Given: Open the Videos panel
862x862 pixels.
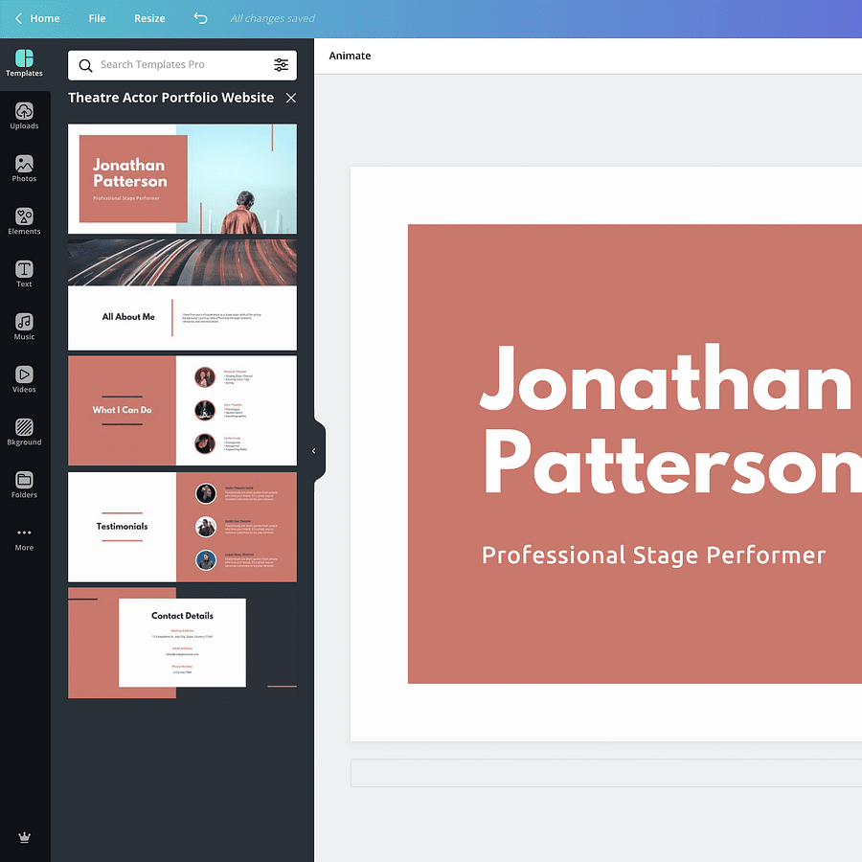Looking at the screenshot, I should 24,379.
